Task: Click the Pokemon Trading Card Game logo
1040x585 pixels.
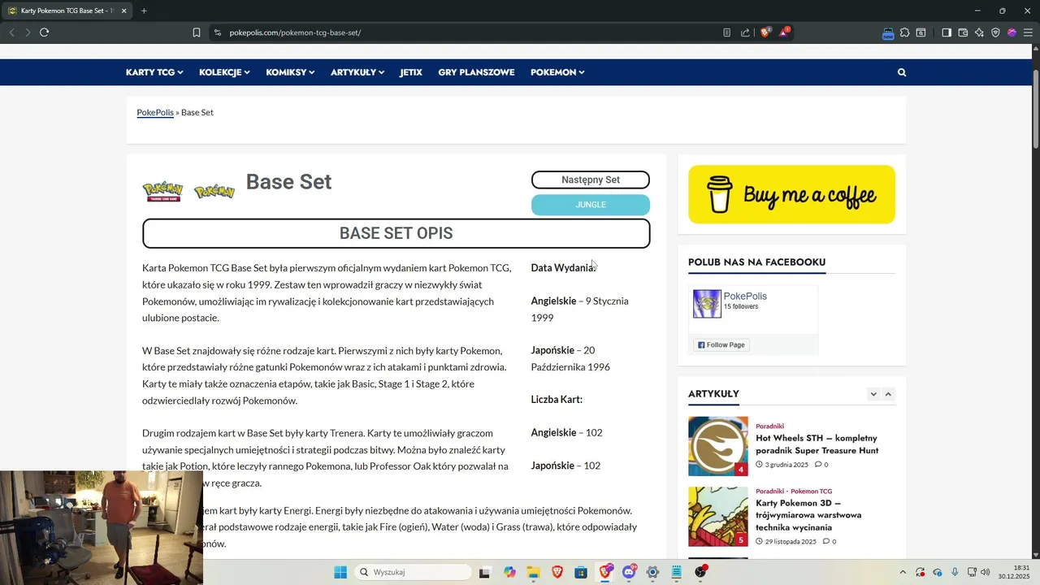Action: 162,192
